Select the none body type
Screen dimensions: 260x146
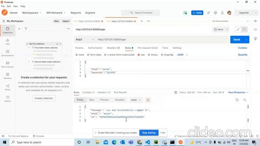(x=80, y=55)
